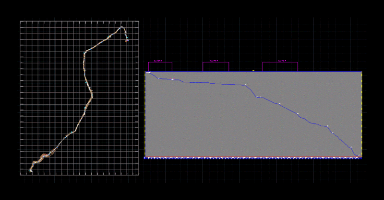The height and width of the screenshot is (200, 384).
Task: Select the route's red endpoint marker in plan view
Action: [x=126, y=41]
